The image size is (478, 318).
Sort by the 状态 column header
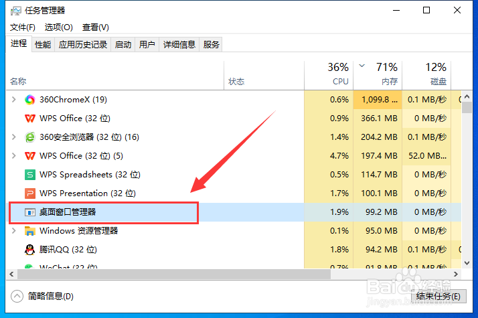(x=264, y=76)
